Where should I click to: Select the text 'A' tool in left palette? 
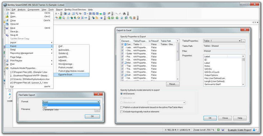click(x=10, y=94)
